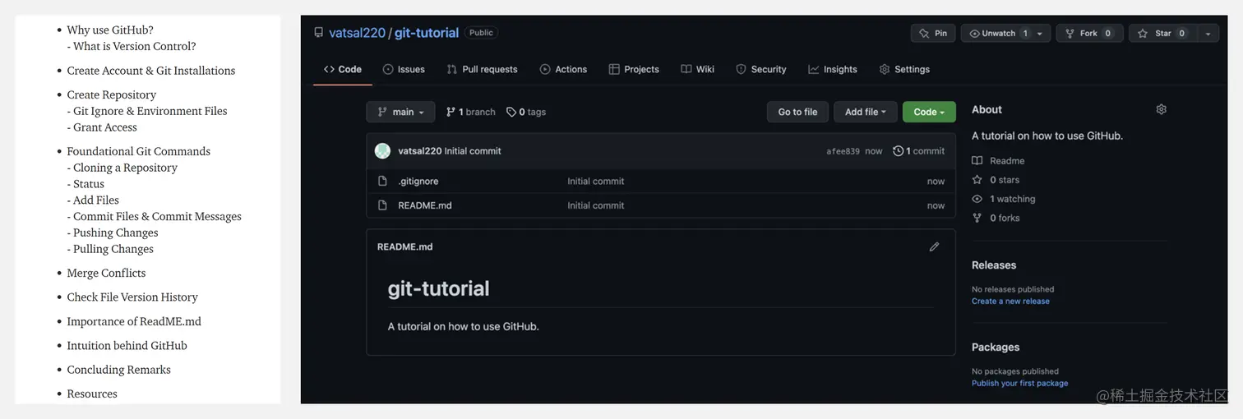Star the git-tutorial repository
This screenshot has width=1243, height=419.
[x=1162, y=33]
